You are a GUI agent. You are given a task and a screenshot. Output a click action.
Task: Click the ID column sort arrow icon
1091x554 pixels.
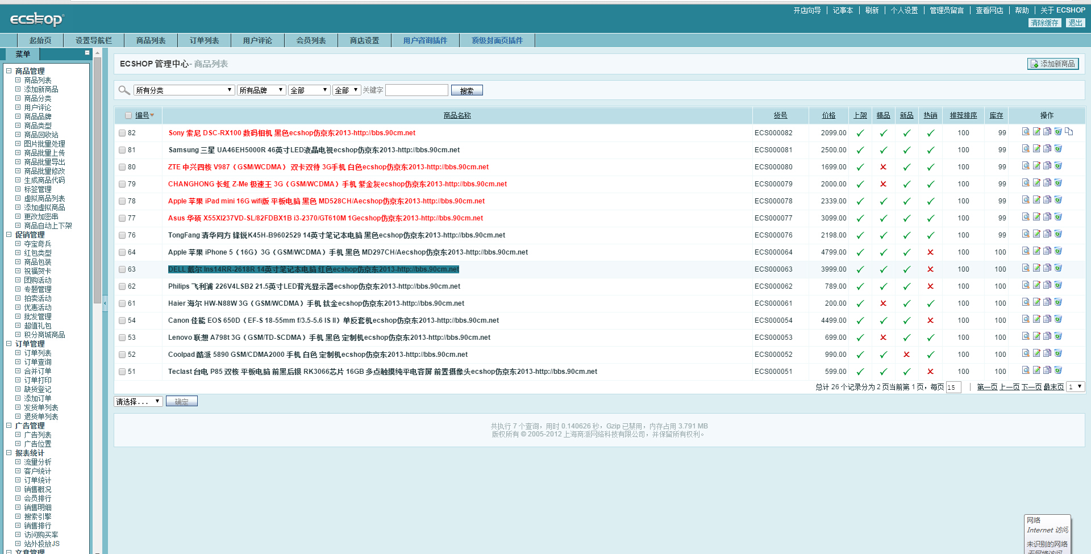click(x=152, y=115)
